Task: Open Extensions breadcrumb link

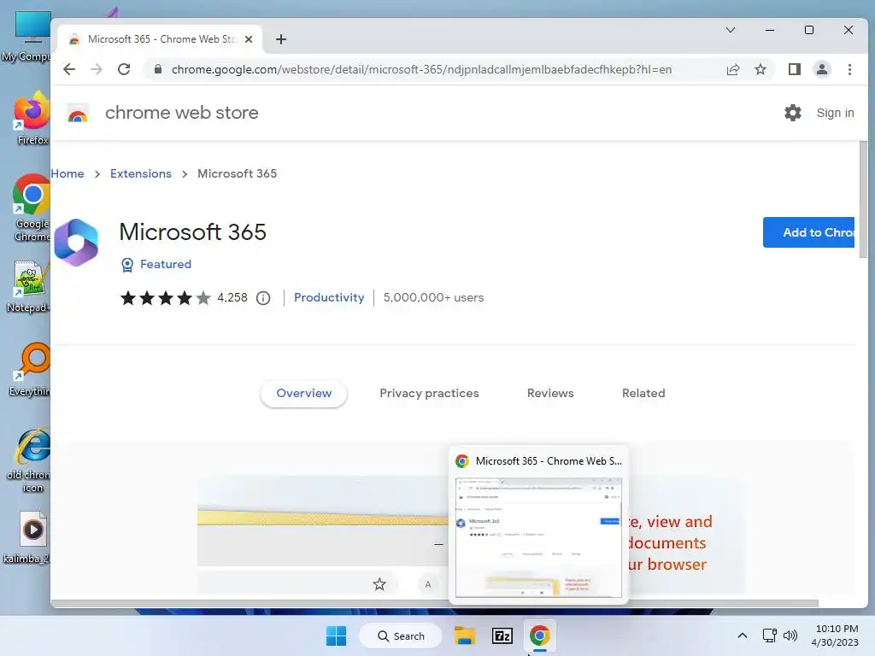Action: [x=141, y=173]
